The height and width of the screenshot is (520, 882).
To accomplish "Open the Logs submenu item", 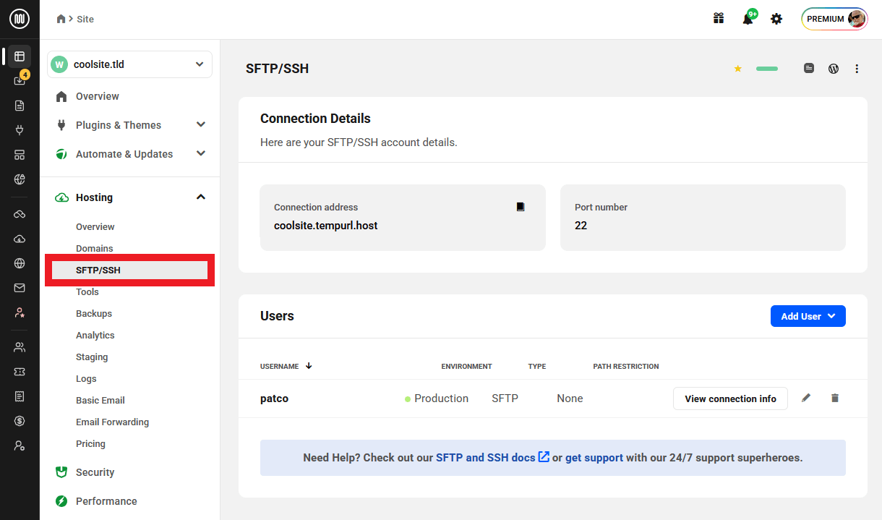I will tap(86, 379).
